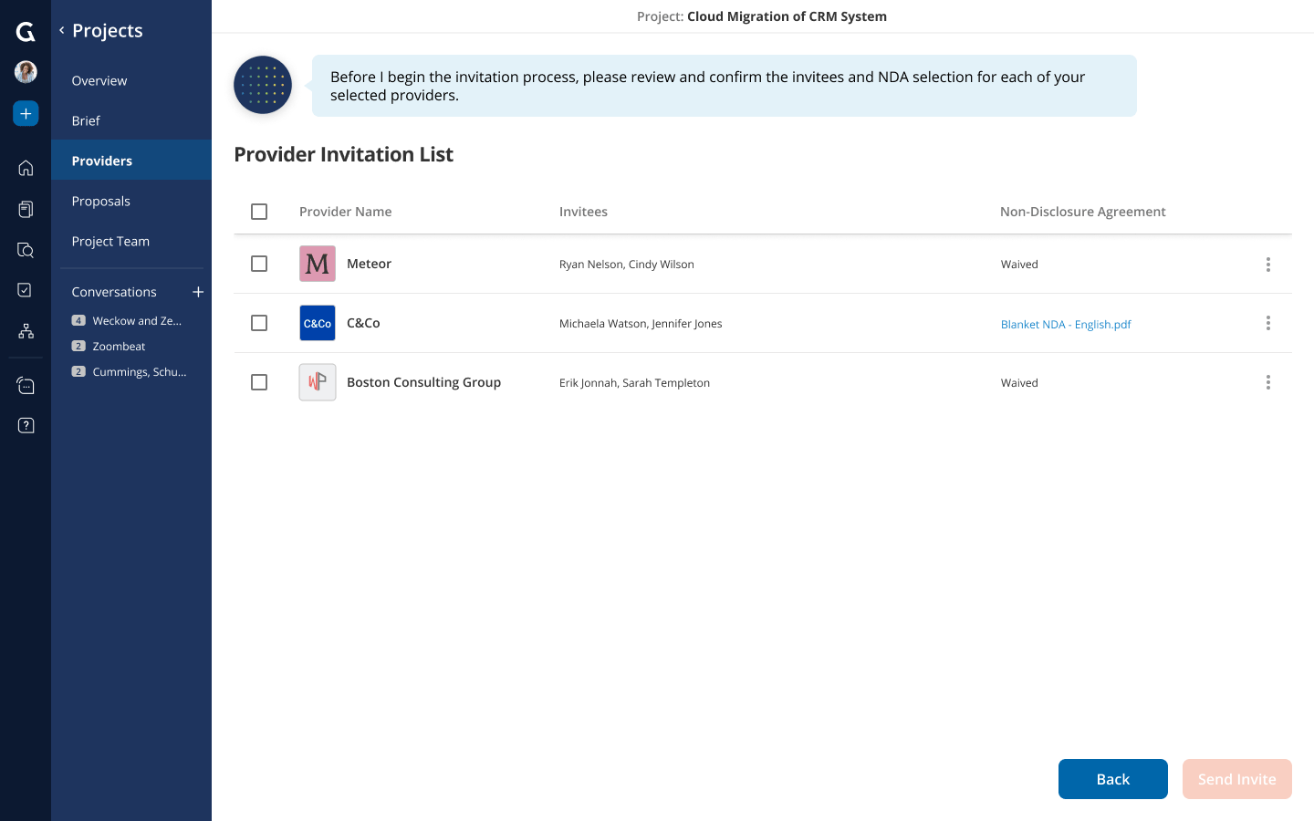Open the organization hierarchy icon
The image size is (1314, 821).
[x=26, y=331]
